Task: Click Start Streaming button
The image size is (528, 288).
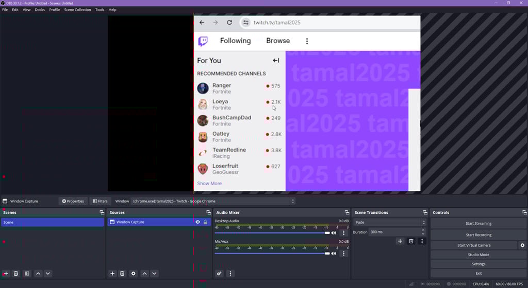Action: (x=478, y=224)
